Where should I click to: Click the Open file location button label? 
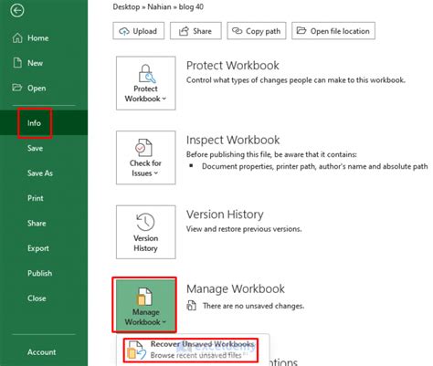tap(340, 31)
